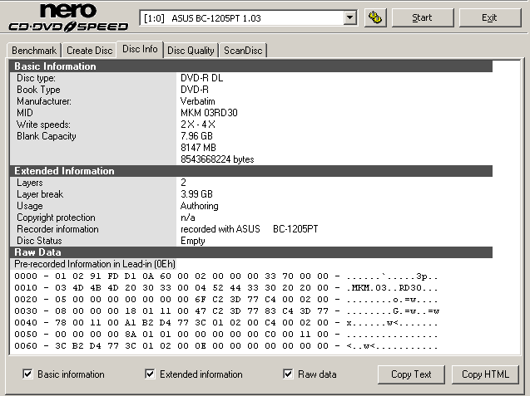Select the 0000 hex data row
The height and width of the screenshot is (396, 530).
coord(226,276)
